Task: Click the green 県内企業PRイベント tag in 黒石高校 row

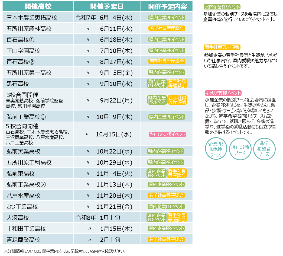Action: coord(157,84)
